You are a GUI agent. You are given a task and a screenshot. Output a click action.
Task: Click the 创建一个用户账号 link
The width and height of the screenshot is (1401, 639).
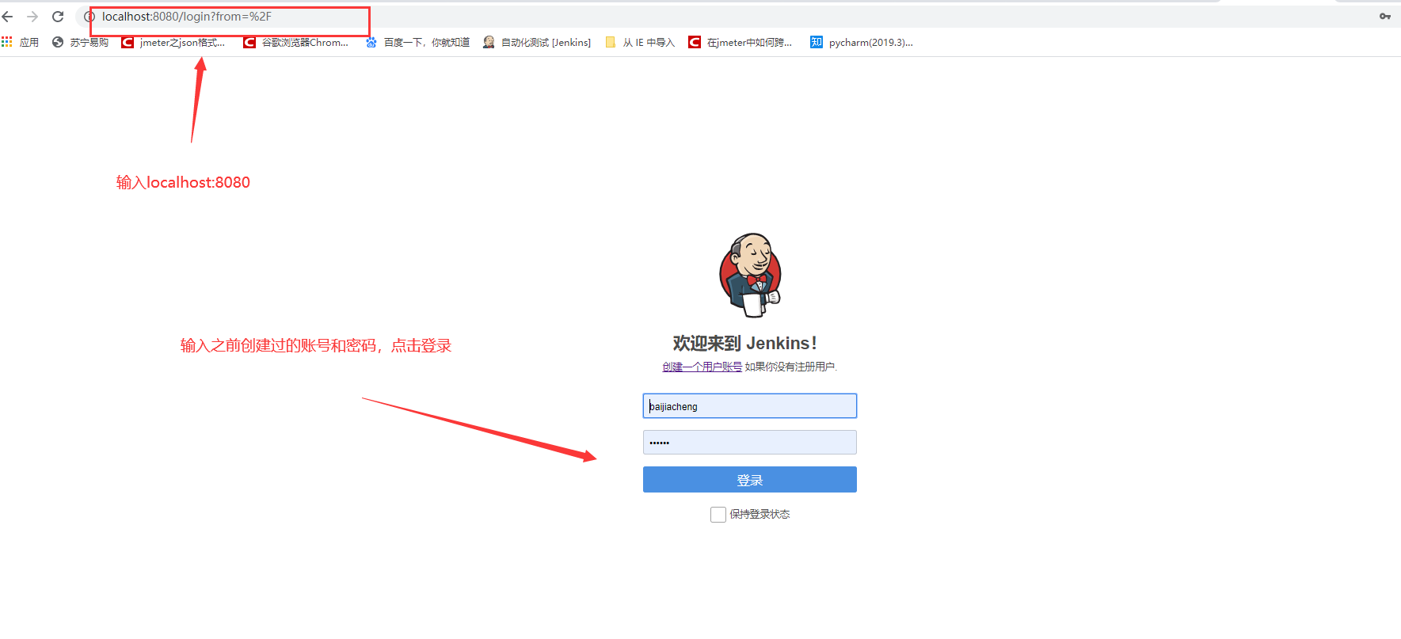pos(702,367)
